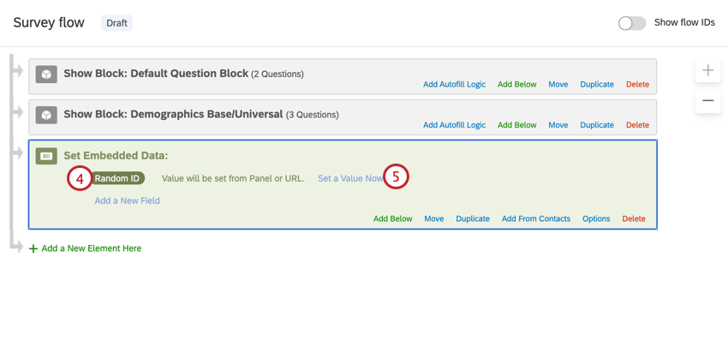Image resolution: width=728 pixels, height=364 pixels.
Task: Delete the Default Question Block
Action: (637, 84)
